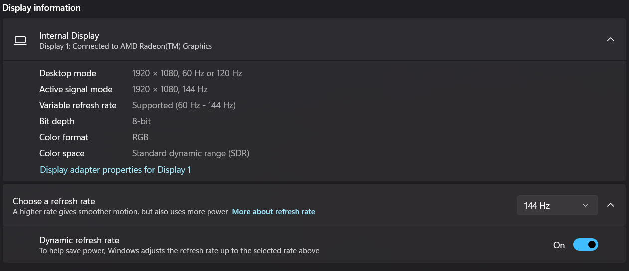Screen dimensions: 629x271
Task: Turn off the Dynamic refresh rate toggle
Action: pyautogui.click(x=585, y=245)
